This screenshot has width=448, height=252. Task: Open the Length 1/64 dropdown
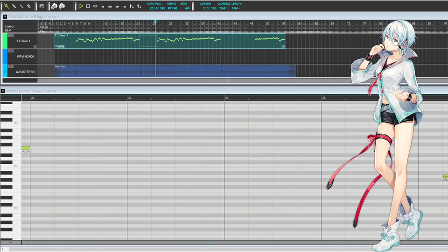[236, 8]
